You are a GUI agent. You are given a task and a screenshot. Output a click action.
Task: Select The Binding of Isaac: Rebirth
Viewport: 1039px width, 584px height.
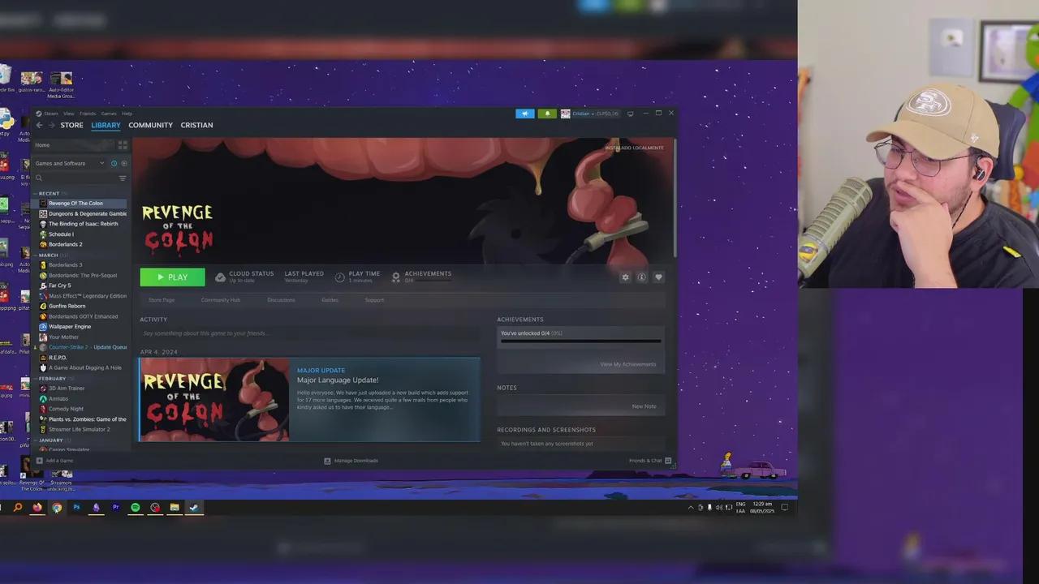tap(83, 224)
